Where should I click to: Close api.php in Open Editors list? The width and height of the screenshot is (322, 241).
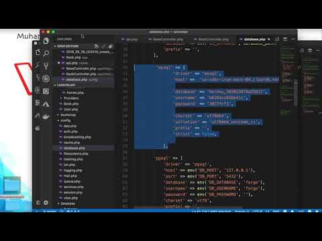(x=58, y=63)
